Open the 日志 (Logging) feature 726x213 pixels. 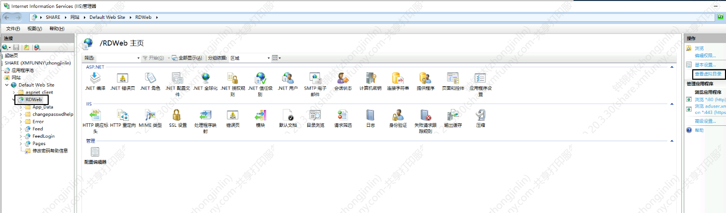pyautogui.click(x=370, y=115)
